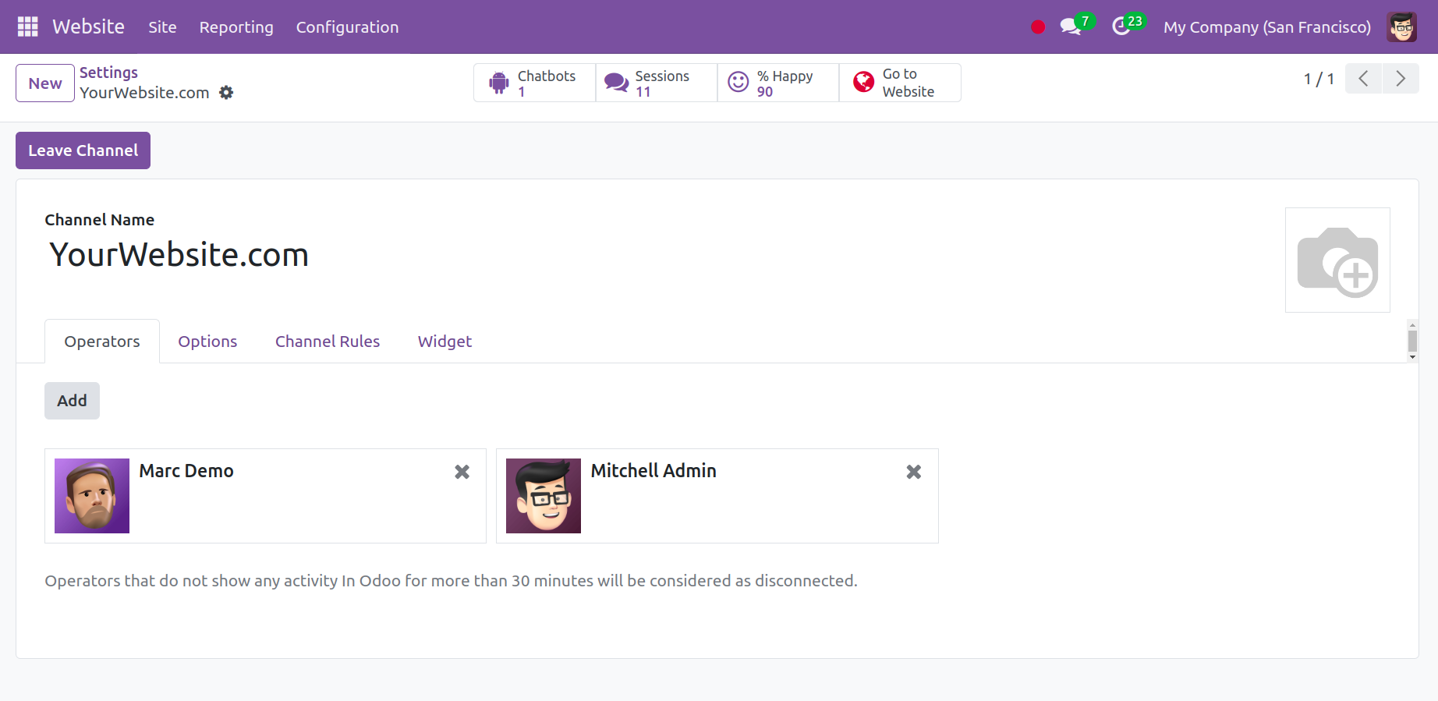Click the red recording status dot
This screenshot has width=1438, height=701.
1037,27
